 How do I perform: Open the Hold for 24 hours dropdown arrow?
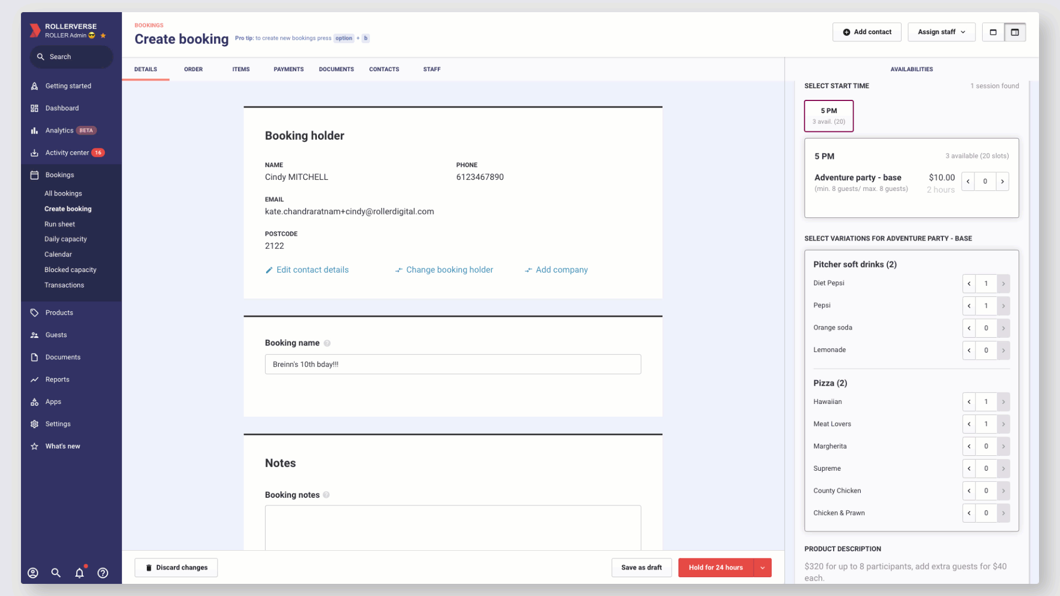(x=762, y=568)
